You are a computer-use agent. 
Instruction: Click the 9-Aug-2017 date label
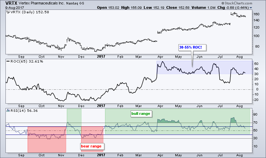(x=15, y=7)
